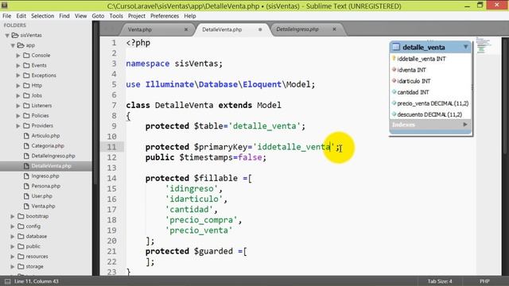Click the minimap code preview

tap(484, 45)
